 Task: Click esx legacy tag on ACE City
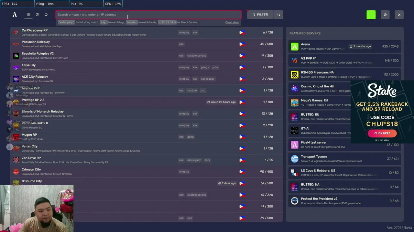(208, 79)
